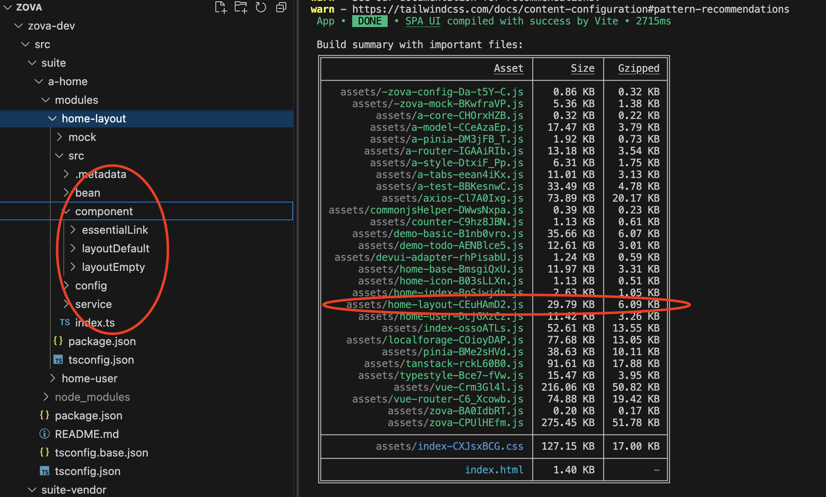Click the SPA UI underlined text
This screenshot has height=497, width=826.
[x=423, y=21]
